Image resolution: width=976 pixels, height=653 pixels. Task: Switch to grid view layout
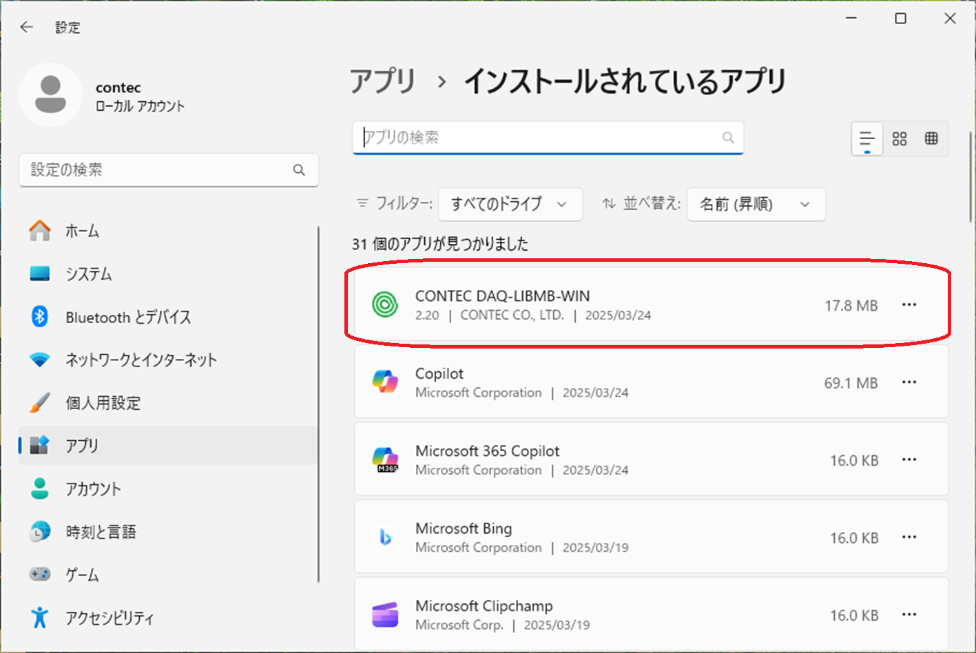[900, 138]
